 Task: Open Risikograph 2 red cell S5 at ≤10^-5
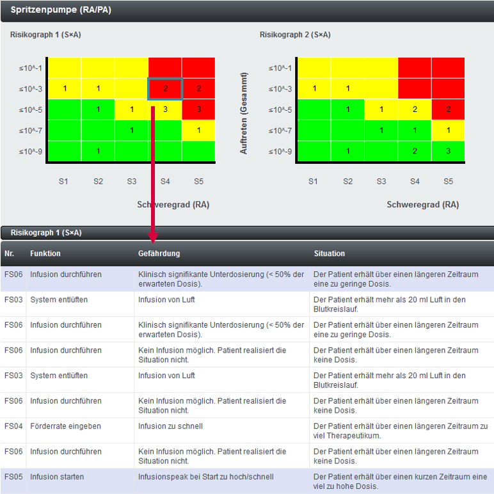pyautogui.click(x=448, y=109)
